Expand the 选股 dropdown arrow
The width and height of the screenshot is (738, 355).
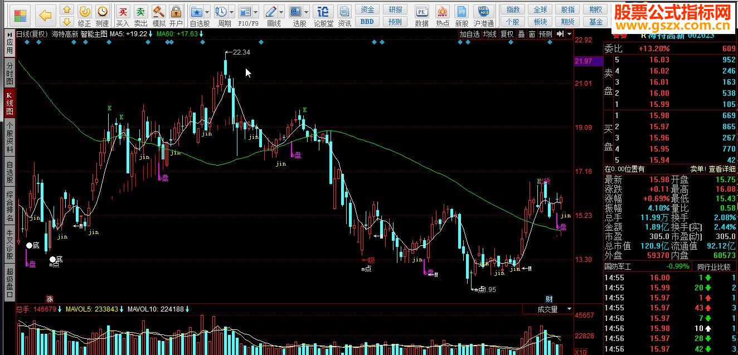(x=306, y=12)
